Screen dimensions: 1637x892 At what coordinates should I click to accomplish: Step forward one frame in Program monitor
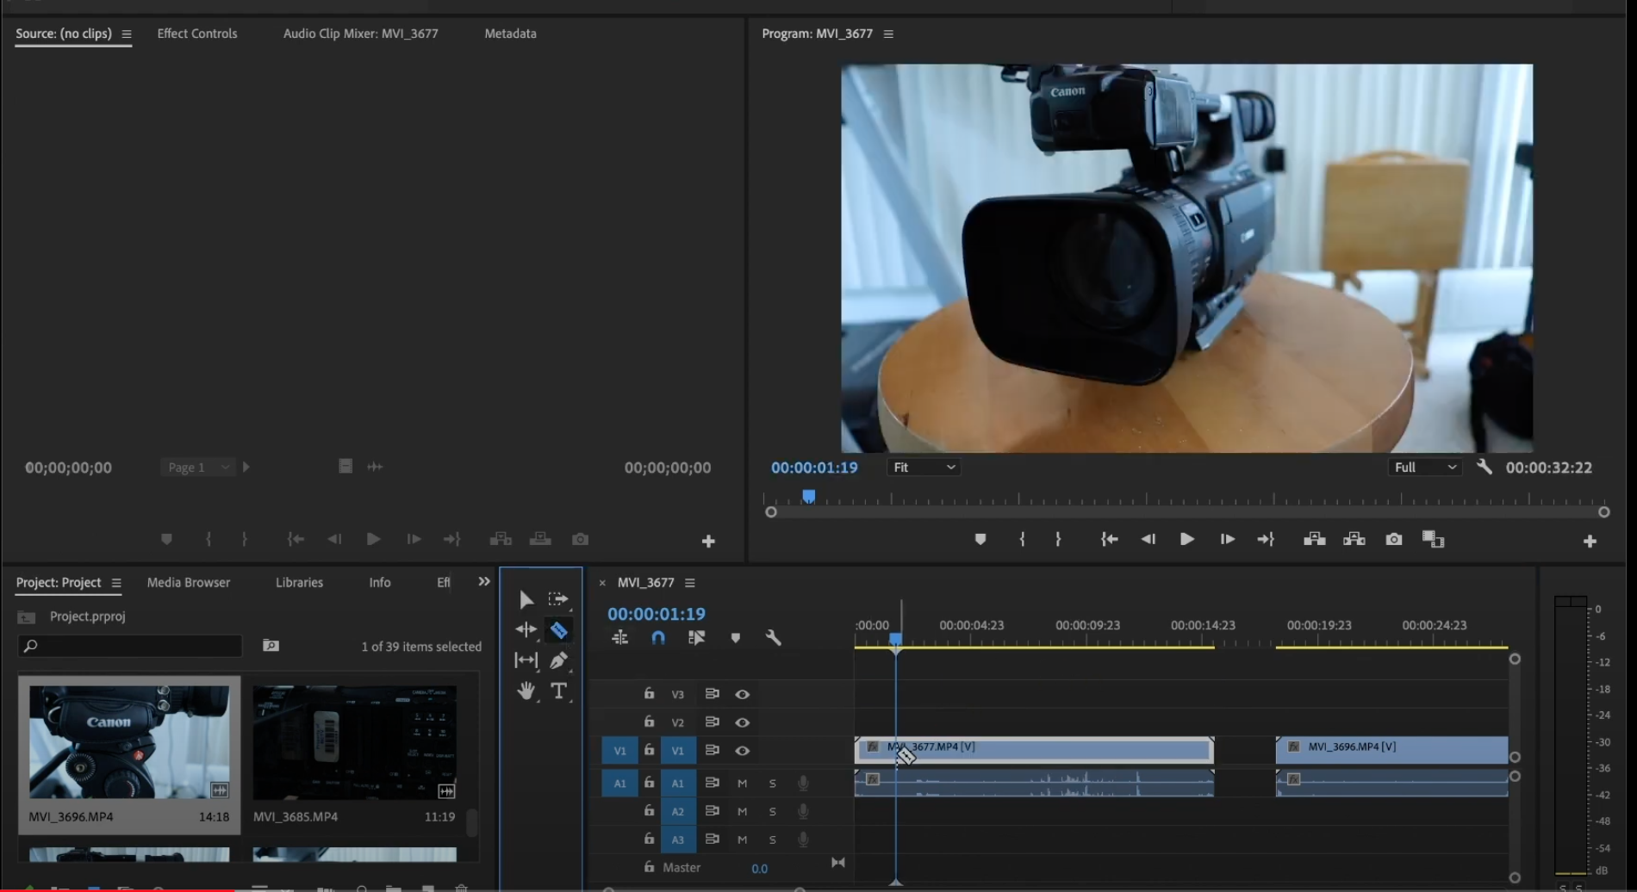[x=1227, y=539]
